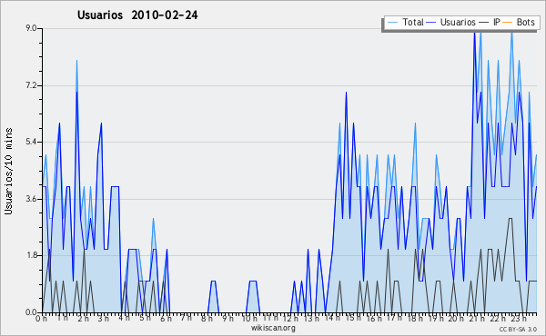This screenshot has width=546, height=336.
Task: Click the '6 h' x-axis label
Action: (166, 319)
